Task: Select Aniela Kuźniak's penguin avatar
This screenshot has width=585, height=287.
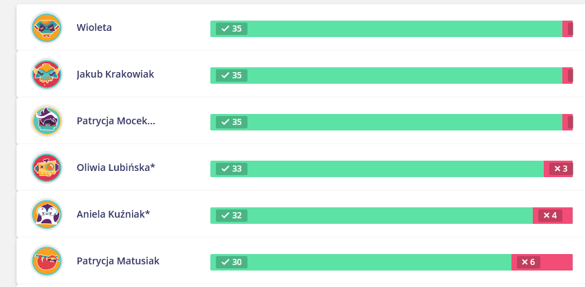Action: (47, 214)
